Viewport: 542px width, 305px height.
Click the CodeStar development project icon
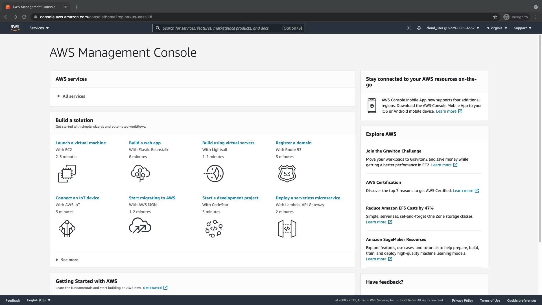(x=214, y=228)
